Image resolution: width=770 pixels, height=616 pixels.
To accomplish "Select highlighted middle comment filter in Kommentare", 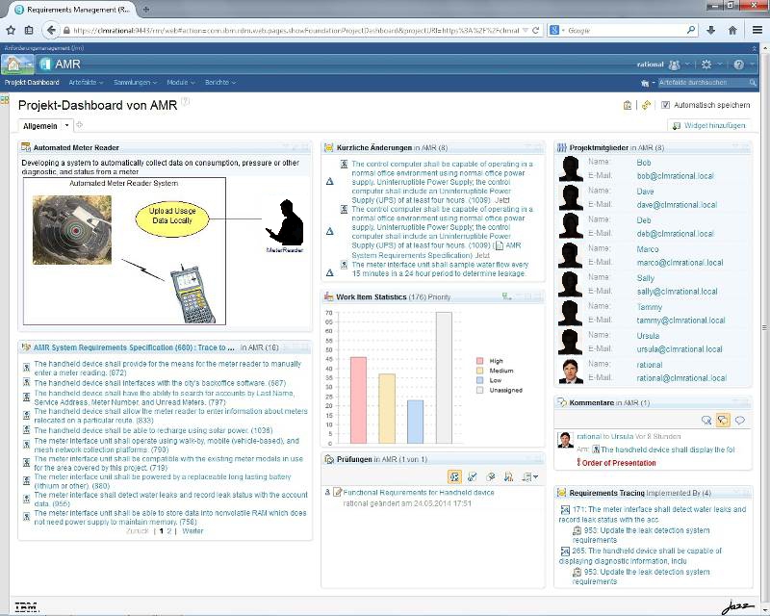I will 723,420.
